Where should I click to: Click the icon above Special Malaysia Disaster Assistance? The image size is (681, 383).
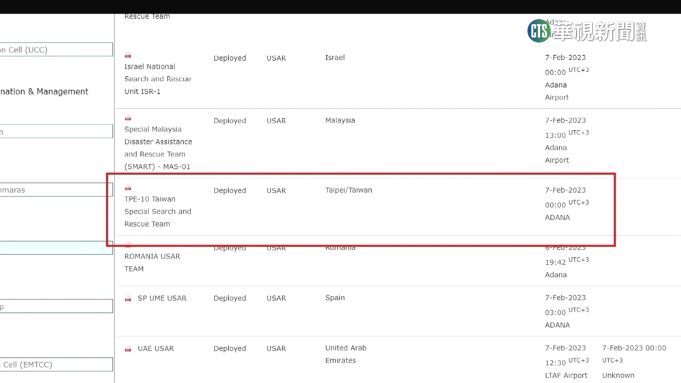click(x=128, y=118)
